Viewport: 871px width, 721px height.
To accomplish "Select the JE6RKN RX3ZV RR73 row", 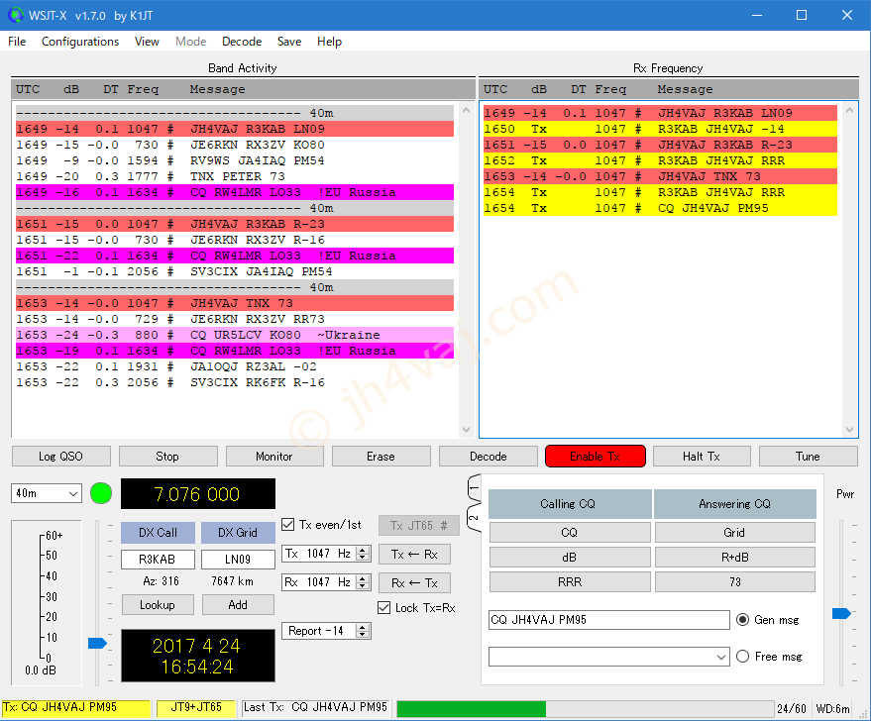I will (x=235, y=320).
